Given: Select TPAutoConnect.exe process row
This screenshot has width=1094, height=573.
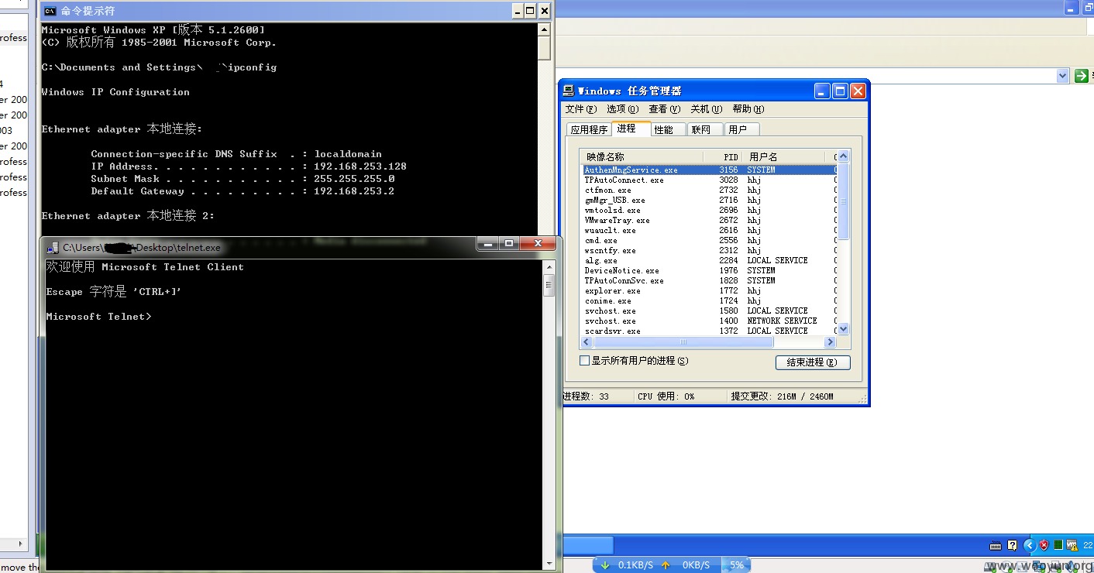Looking at the screenshot, I should [709, 180].
